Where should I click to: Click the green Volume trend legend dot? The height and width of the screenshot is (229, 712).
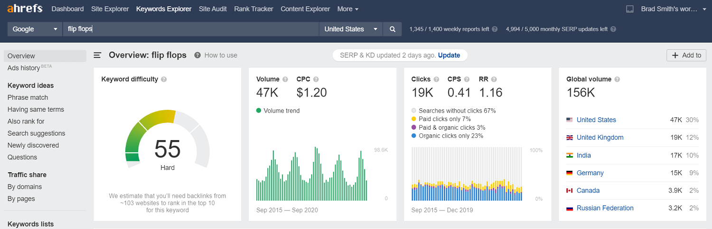tap(259, 111)
